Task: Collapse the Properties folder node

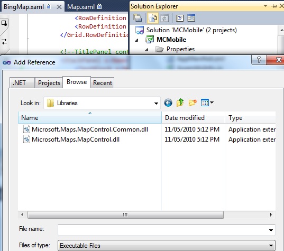Action: coord(146,50)
